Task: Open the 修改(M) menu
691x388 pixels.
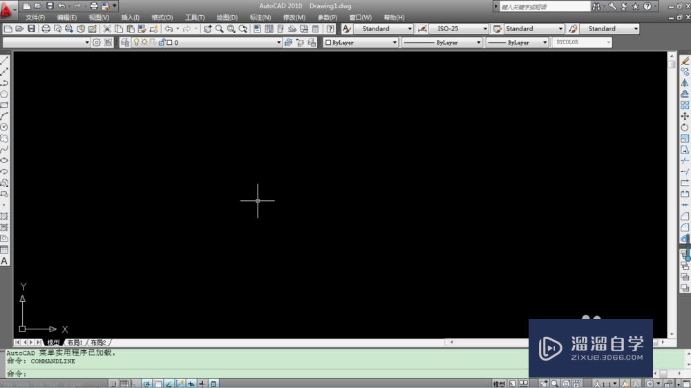Action: (x=294, y=18)
